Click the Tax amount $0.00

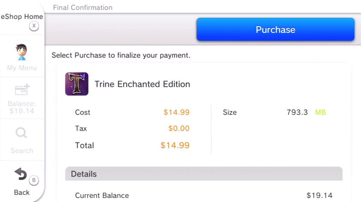pos(179,128)
